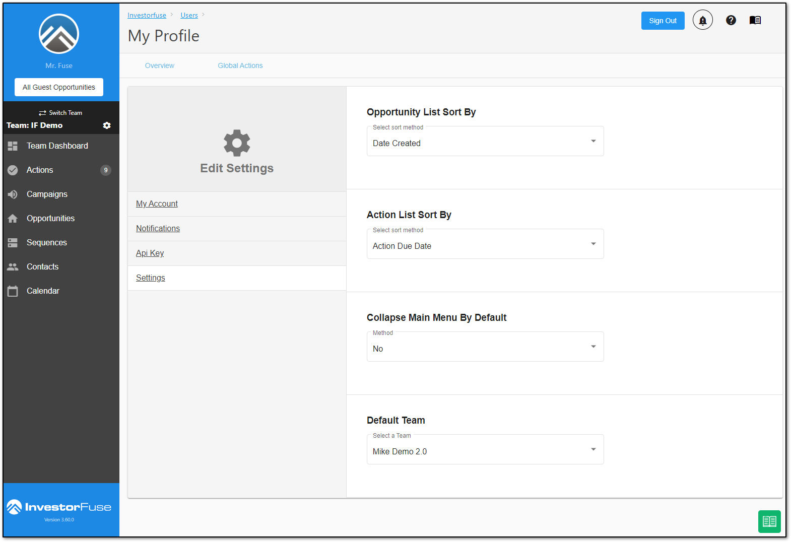Screen dimensions: 791x542
Task: Click the My Profile page heading
Action: 164,36
